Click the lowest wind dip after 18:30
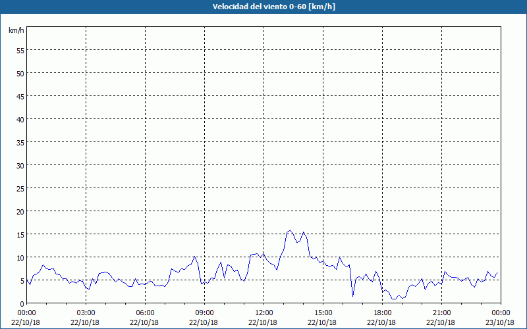This screenshot has width=527, height=329. pyautogui.click(x=394, y=299)
